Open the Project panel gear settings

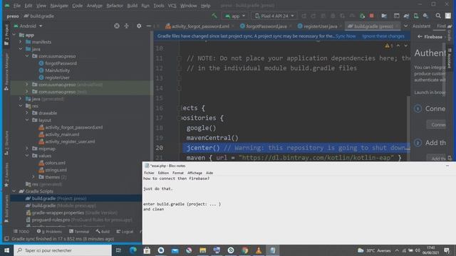pyautogui.click(x=139, y=26)
